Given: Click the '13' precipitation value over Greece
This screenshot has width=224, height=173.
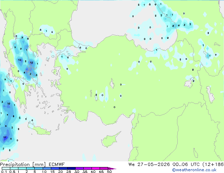Looking at the screenshot, I should 31,62.
